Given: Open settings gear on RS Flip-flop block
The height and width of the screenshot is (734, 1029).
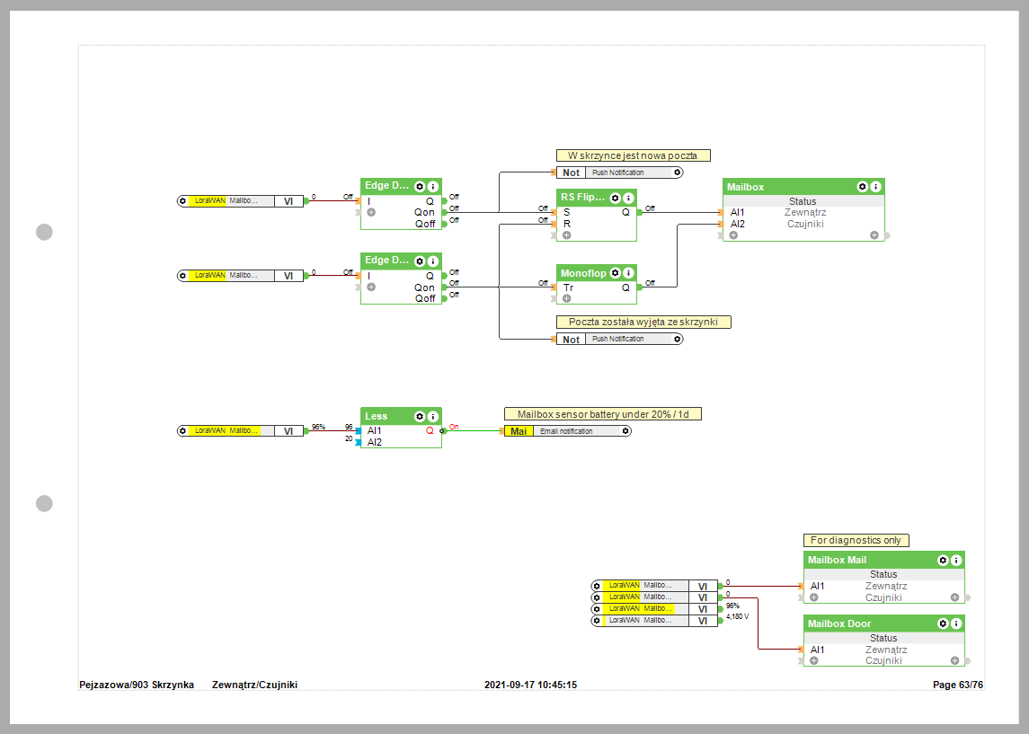Looking at the screenshot, I should (616, 198).
